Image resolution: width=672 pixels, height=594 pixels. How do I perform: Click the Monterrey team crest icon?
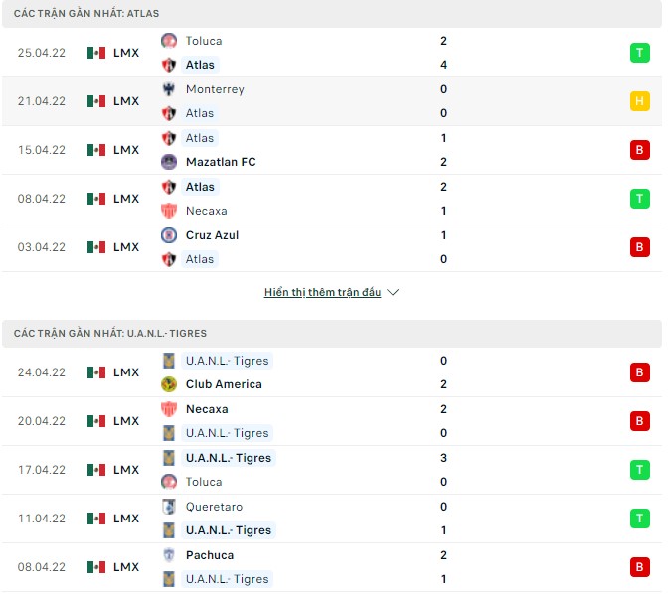tap(169, 89)
